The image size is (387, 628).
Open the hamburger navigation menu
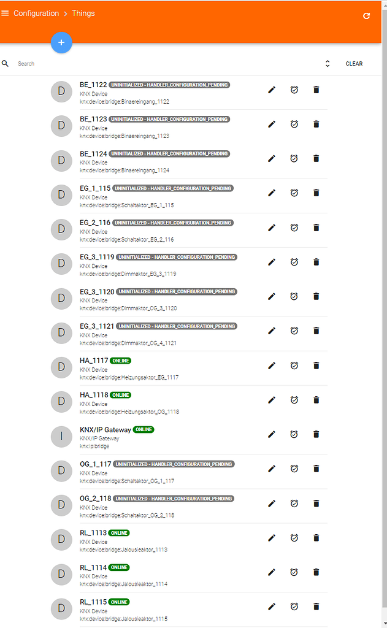[7, 13]
